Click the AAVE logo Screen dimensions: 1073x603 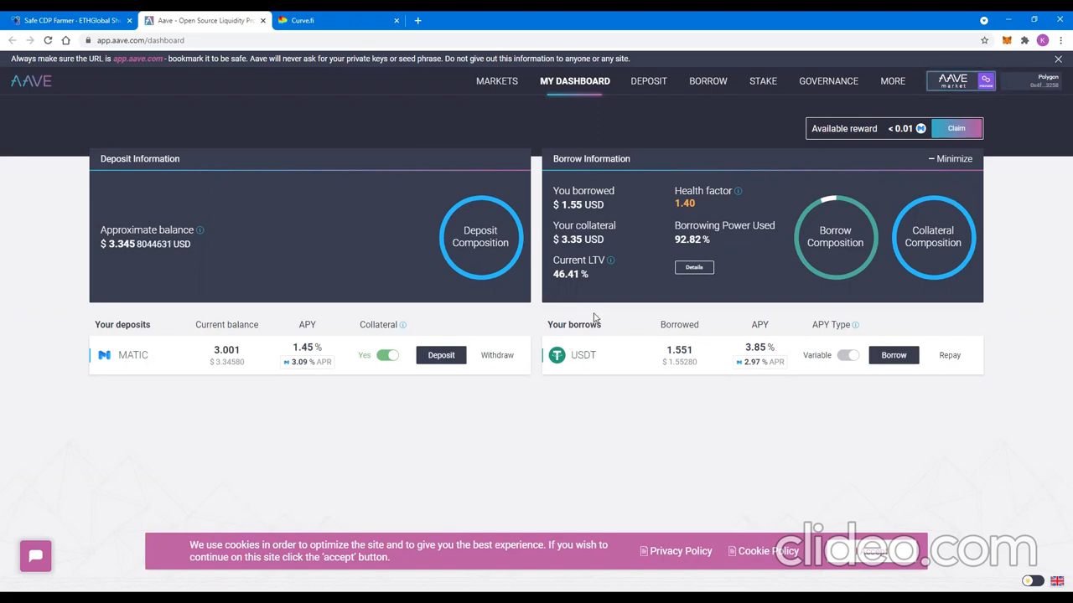click(31, 81)
